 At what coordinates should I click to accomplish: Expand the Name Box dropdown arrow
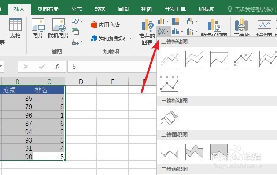(x=1, y=67)
